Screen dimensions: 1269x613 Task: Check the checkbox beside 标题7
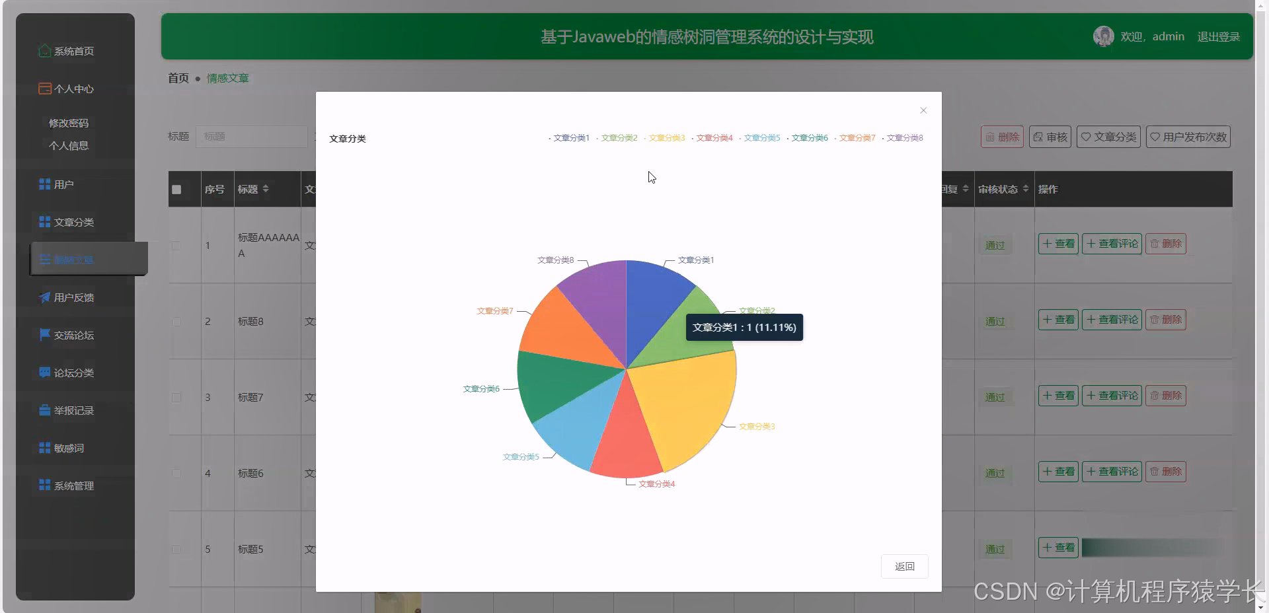(x=176, y=398)
